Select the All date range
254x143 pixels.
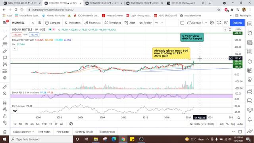click(x=62, y=124)
